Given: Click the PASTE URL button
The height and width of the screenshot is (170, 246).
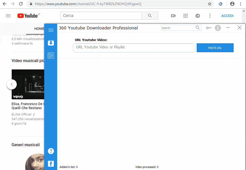Looking at the screenshot, I should point(215,48).
